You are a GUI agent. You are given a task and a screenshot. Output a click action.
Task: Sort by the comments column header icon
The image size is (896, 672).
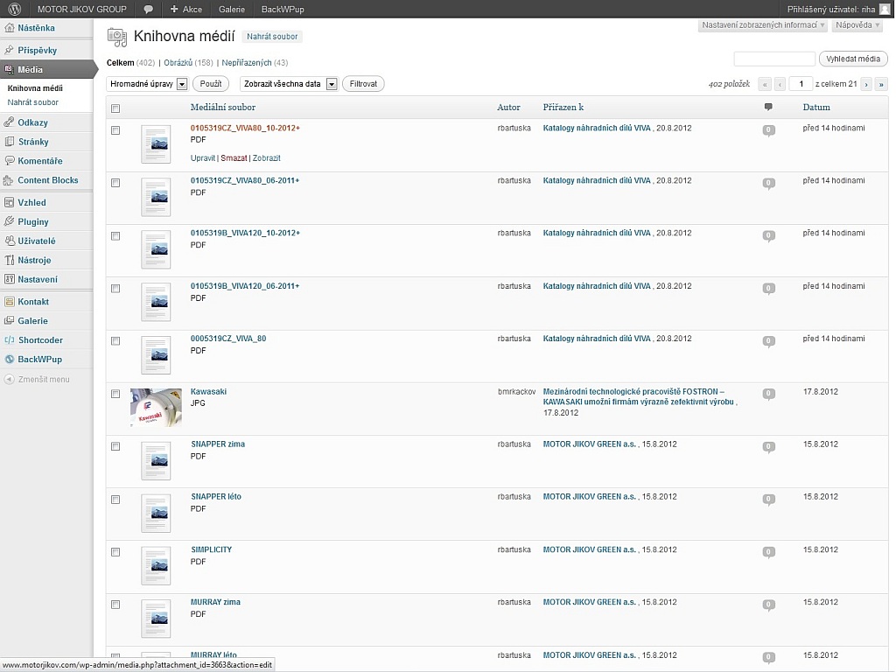[768, 107]
